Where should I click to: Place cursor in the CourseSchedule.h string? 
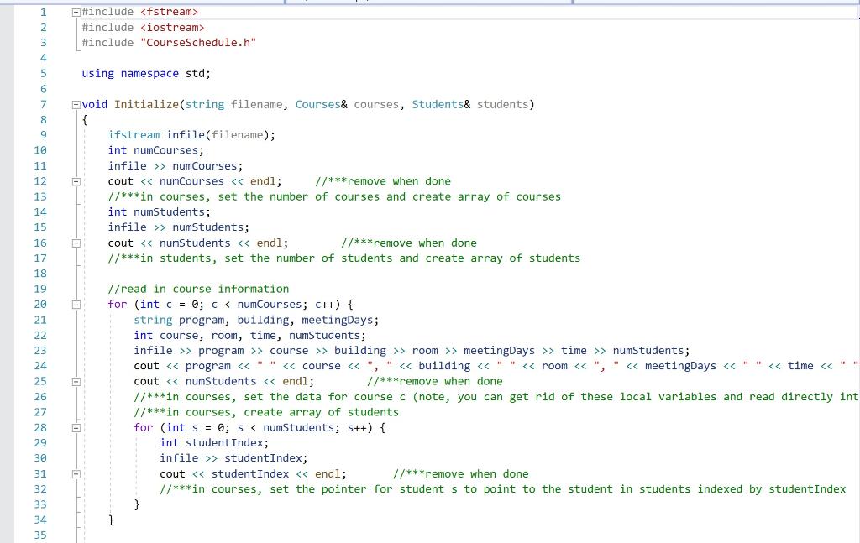coord(198,43)
